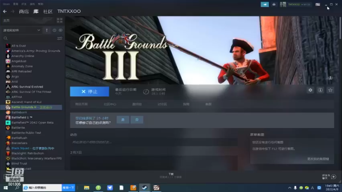Viewport: 342px width, 192px height.
Task: Open the Steam menu in title bar
Action: (6, 4)
